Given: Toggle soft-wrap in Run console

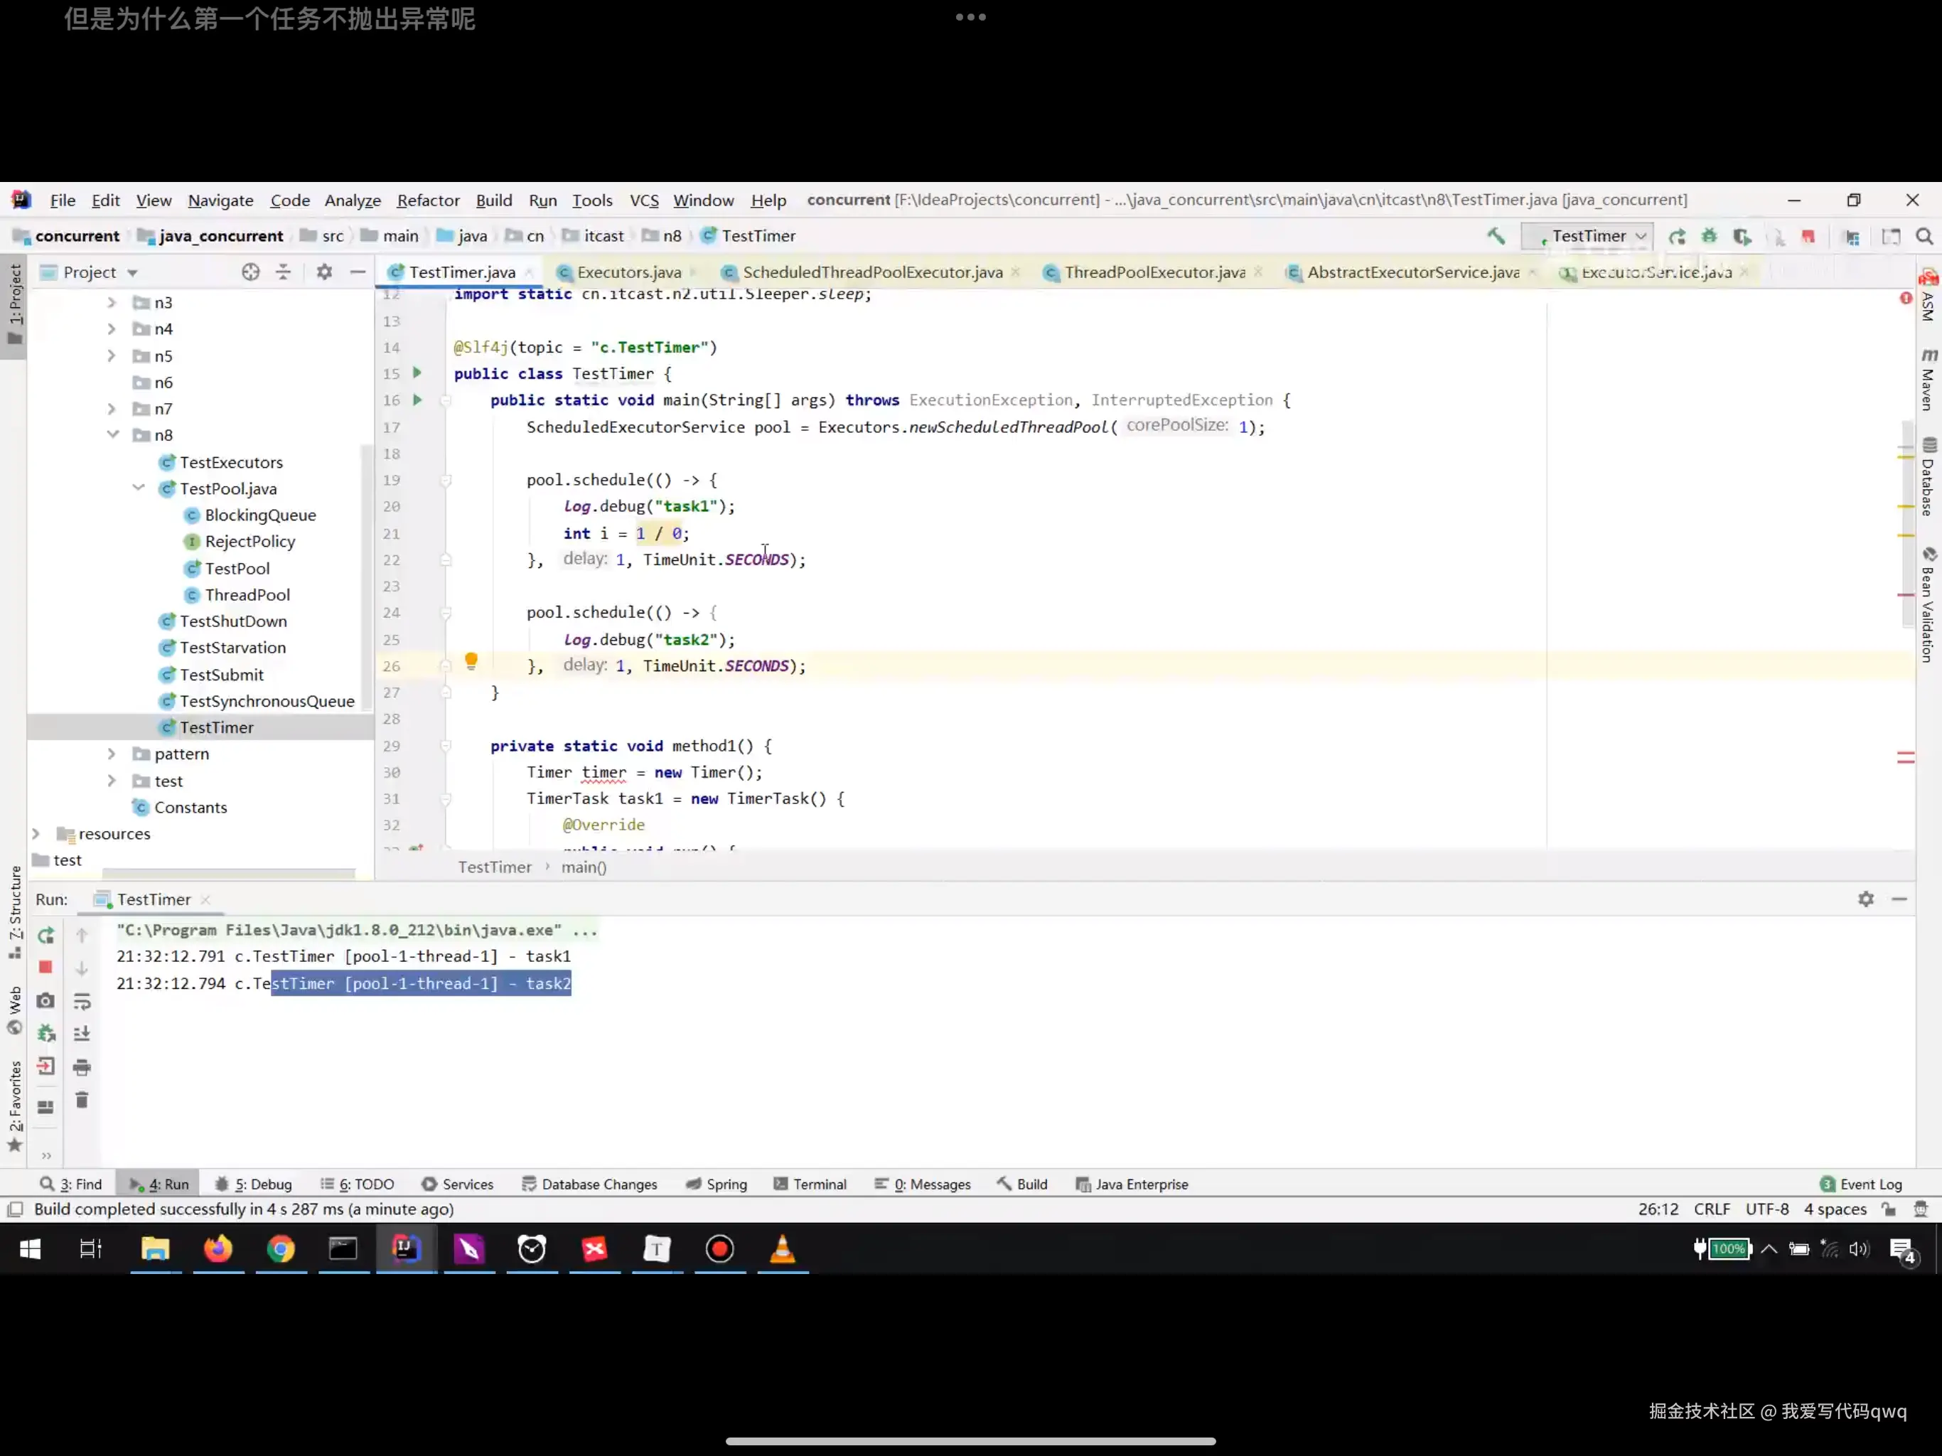Looking at the screenshot, I should 82,1001.
